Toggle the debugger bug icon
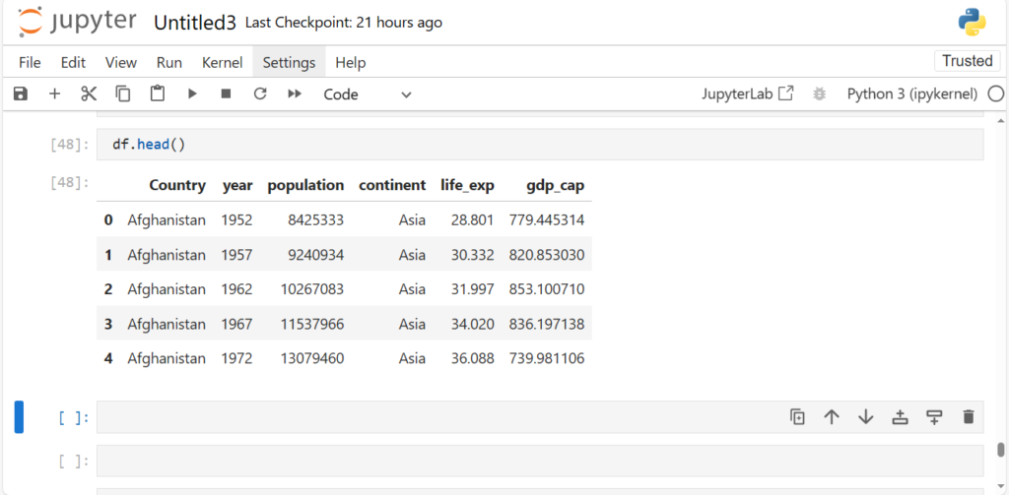Viewport: 1009px width, 495px height. pyautogui.click(x=818, y=93)
